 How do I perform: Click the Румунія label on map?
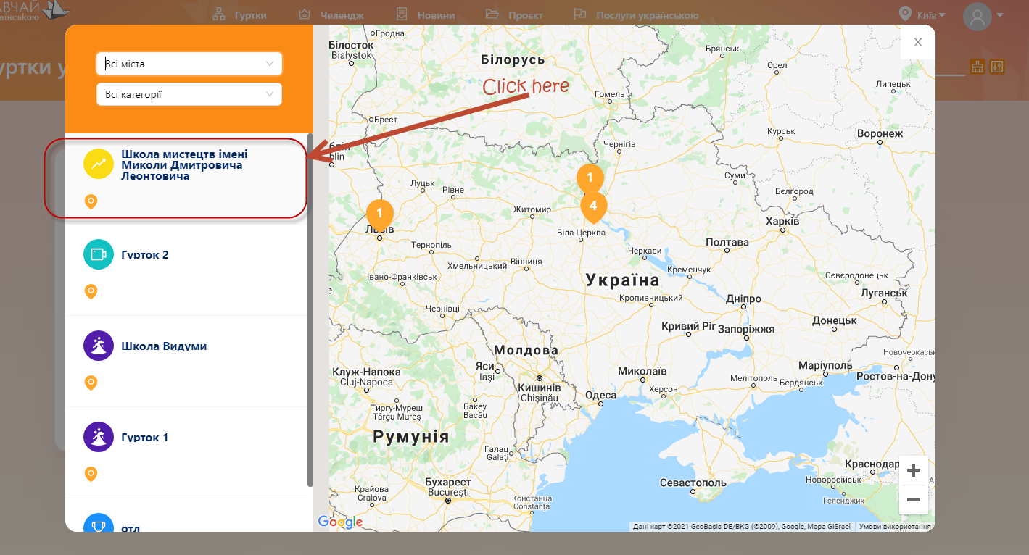[411, 437]
